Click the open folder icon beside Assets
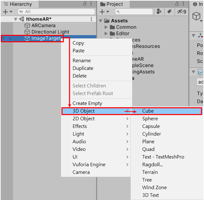Image resolution: width=204 pixels, height=200 pixels. (107, 21)
